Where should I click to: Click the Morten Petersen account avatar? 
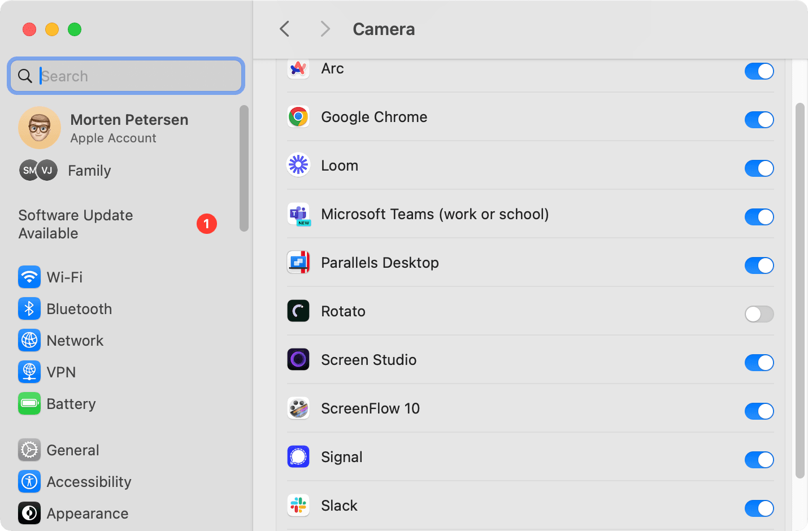click(40, 128)
